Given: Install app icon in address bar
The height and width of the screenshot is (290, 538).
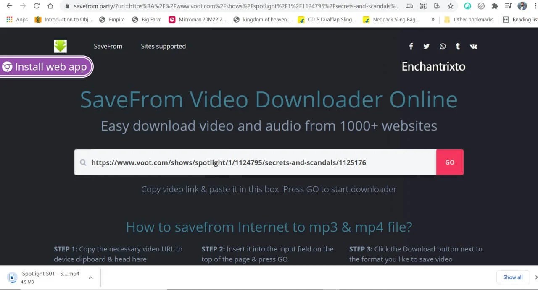Looking at the screenshot, I should tap(437, 6).
